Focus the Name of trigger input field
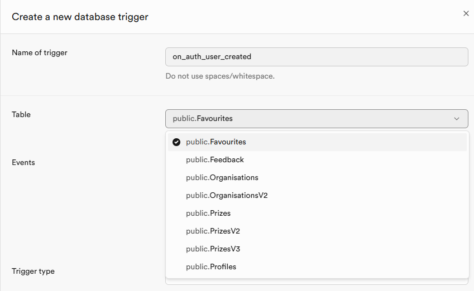Screen dimensions: 474x291 coord(317,57)
